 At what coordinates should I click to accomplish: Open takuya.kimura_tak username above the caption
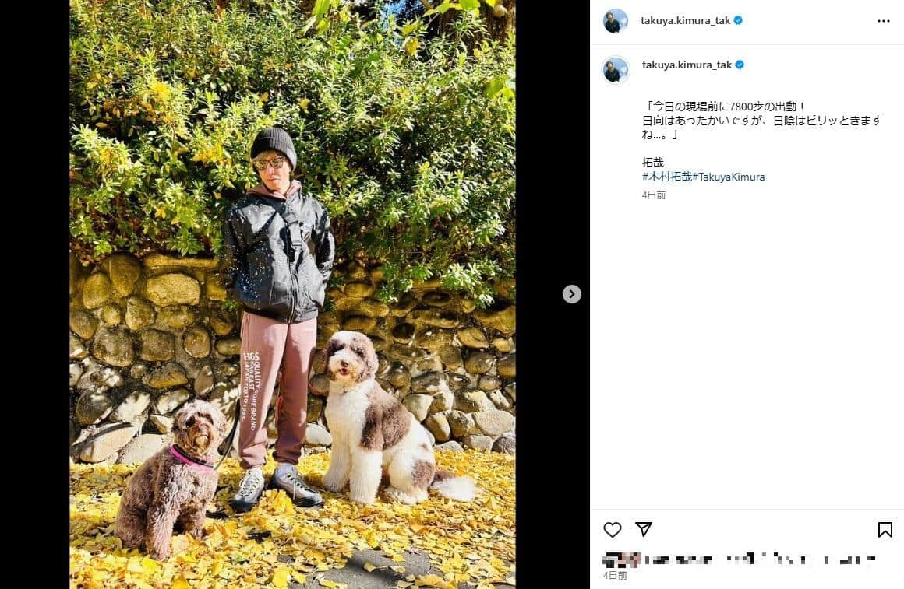tap(687, 65)
